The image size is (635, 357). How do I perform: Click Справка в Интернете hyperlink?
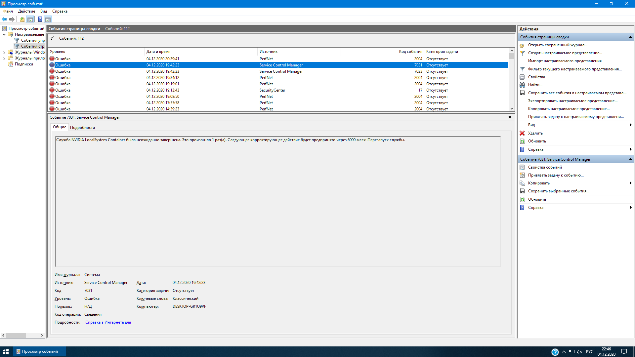click(x=108, y=322)
